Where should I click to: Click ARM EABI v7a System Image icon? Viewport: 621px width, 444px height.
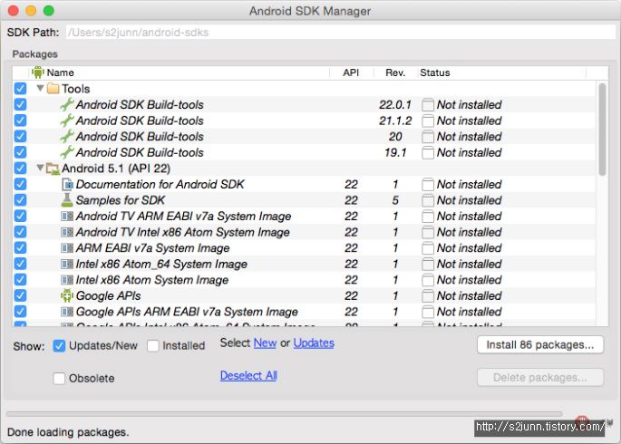(x=67, y=248)
